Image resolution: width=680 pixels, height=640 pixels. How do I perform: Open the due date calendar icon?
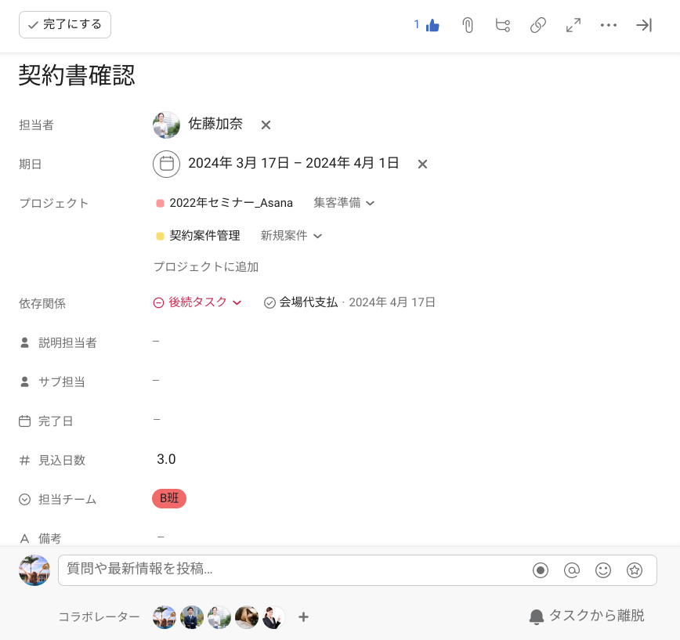coord(167,164)
